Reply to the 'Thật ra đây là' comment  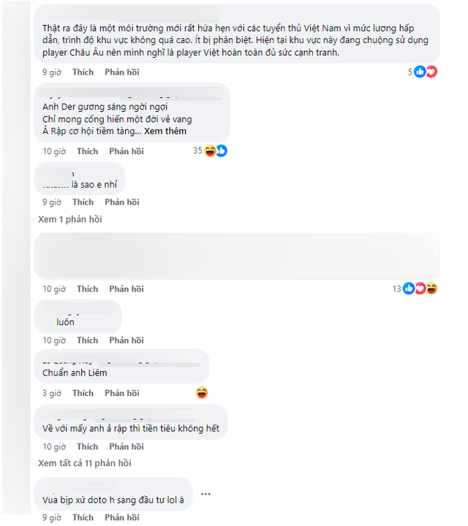point(121,72)
